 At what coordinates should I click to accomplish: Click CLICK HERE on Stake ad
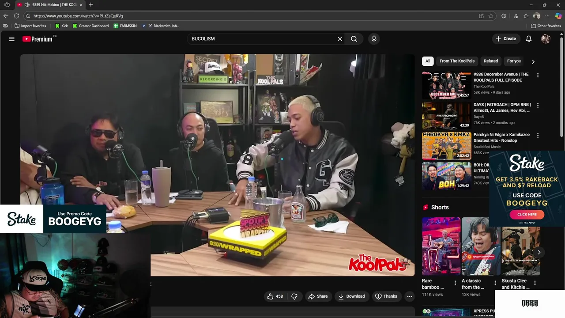[x=527, y=214]
